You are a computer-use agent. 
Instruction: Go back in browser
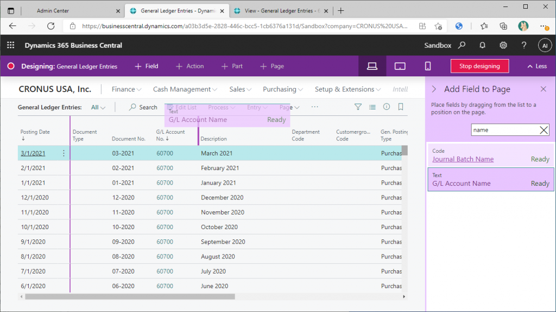pos(13,26)
